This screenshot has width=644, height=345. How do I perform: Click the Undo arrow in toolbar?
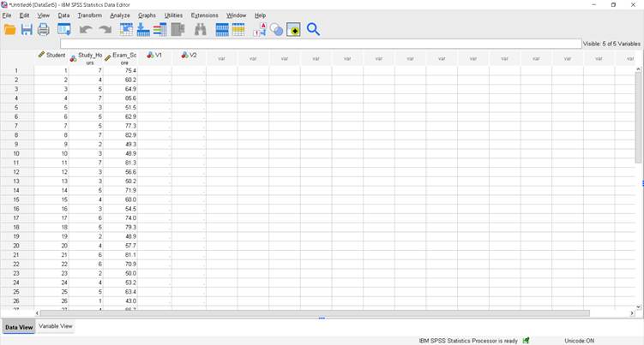(x=85, y=30)
